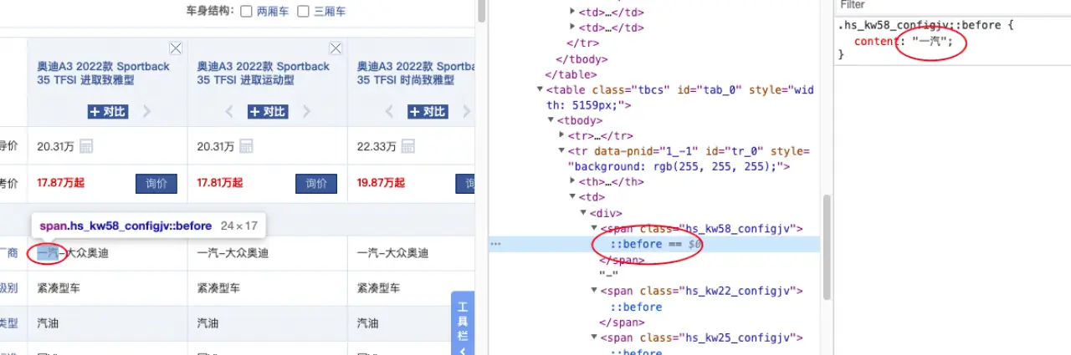1071x355 pixels.
Task: Move 进取运动型 column left with arrow
Action: tap(229, 111)
